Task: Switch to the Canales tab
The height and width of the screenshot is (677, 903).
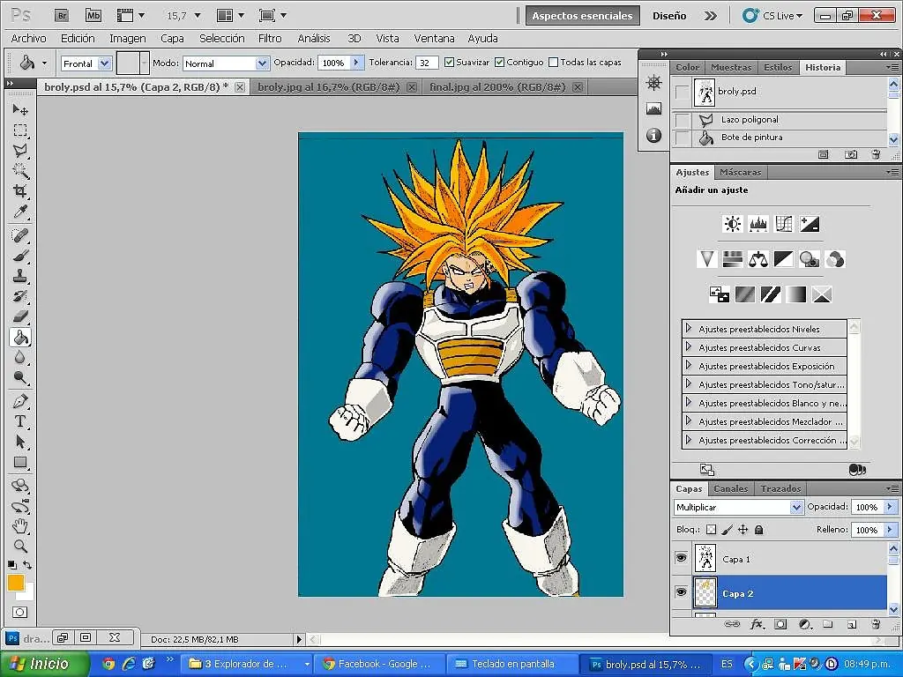Action: click(x=730, y=488)
